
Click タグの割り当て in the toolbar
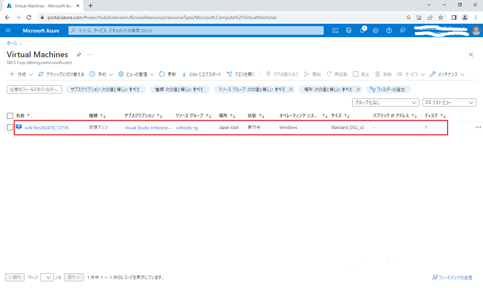pyautogui.click(x=282, y=74)
